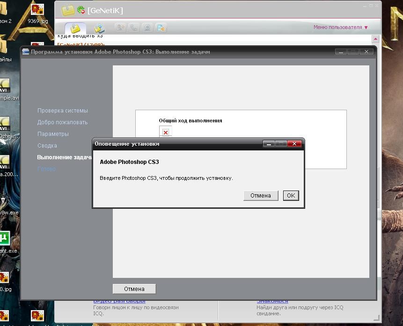
Task: Click the installer icon in the Photoshop setup title bar
Action: tap(25, 51)
